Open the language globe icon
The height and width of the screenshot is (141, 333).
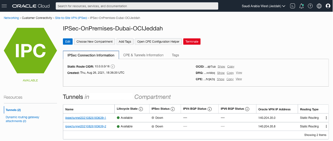point(319,6)
